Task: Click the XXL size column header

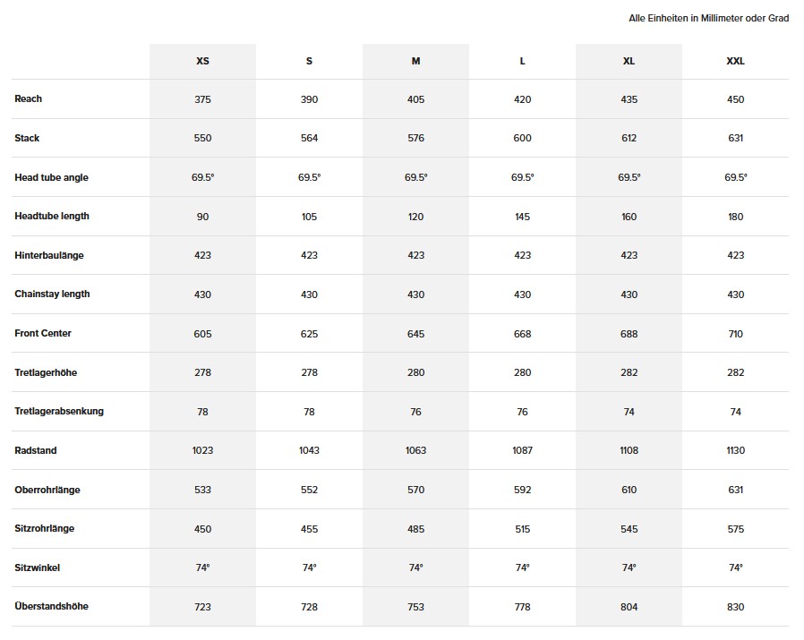Action: pyautogui.click(x=735, y=61)
